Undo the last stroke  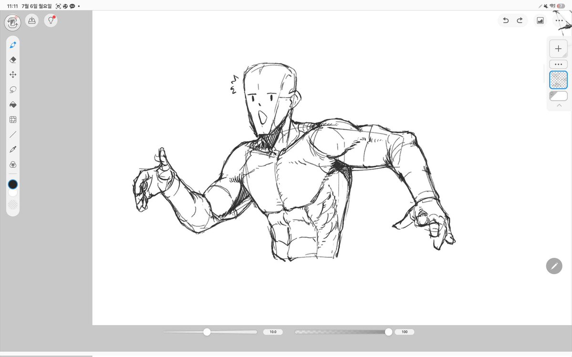pos(506,20)
